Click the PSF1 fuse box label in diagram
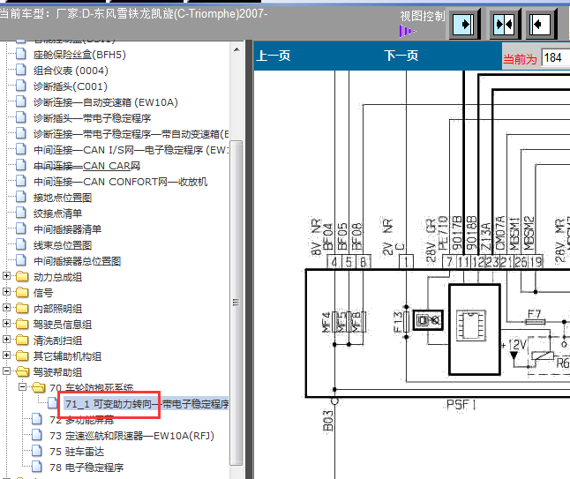The image size is (570, 479). 461,405
